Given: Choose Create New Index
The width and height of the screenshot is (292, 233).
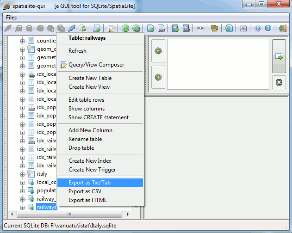Looking at the screenshot, I should [x=100, y=161].
